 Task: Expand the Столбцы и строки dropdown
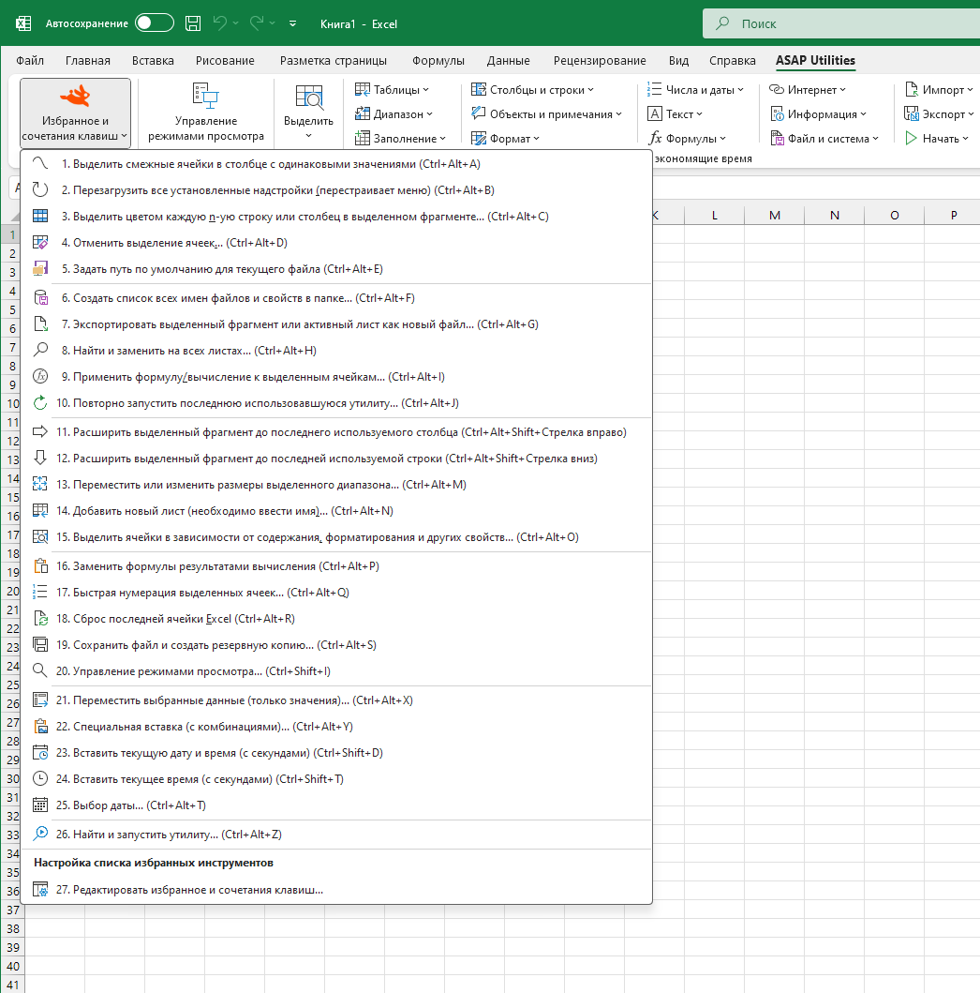533,90
